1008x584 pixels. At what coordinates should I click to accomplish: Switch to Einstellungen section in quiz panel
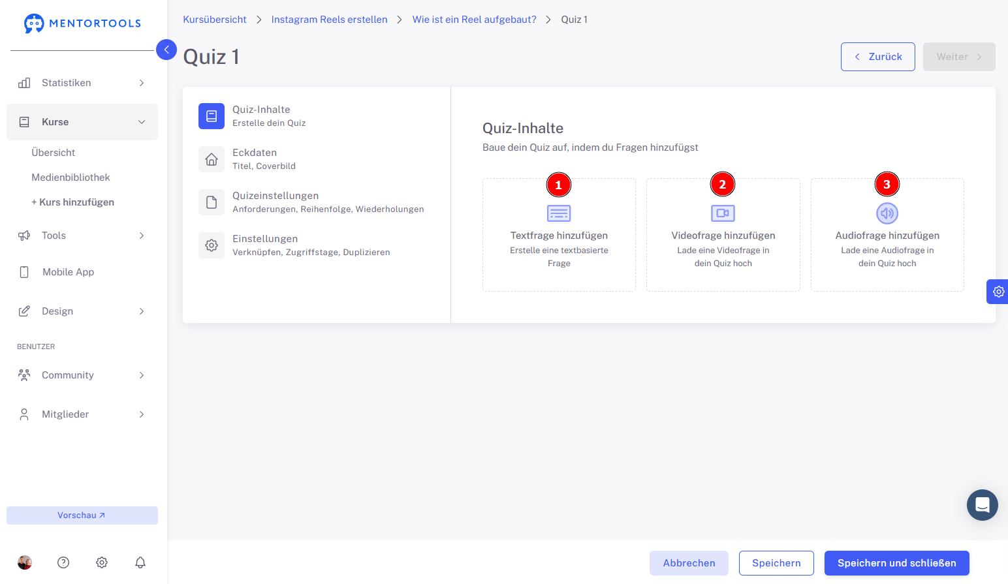(x=316, y=245)
